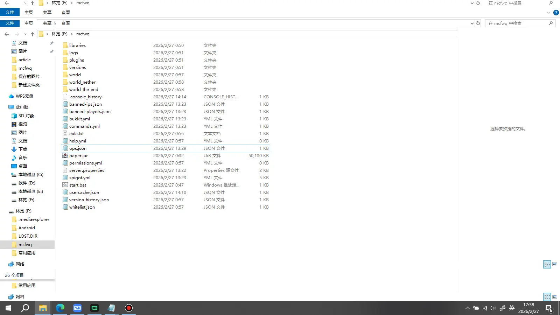Expand the ribbon using chevron beside help icon
This screenshot has width=560, height=315.
click(548, 13)
